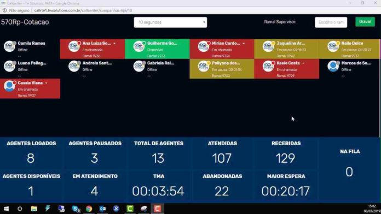
Task: Click Marcos de So... offline avatar
Action: [333, 66]
